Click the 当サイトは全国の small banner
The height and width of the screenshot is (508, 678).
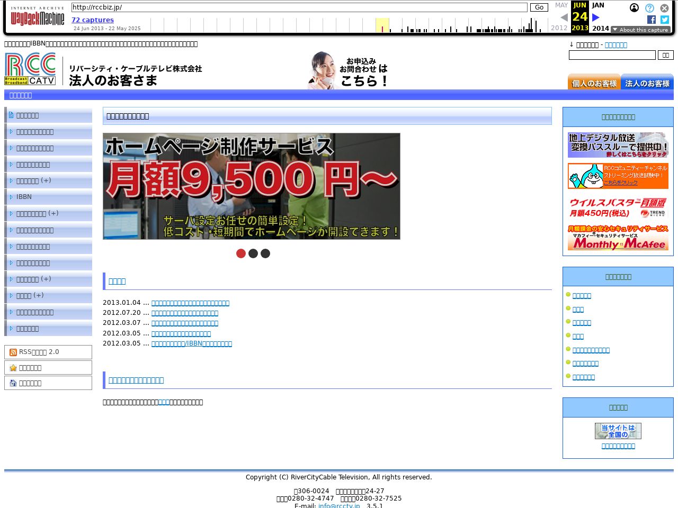[618, 431]
